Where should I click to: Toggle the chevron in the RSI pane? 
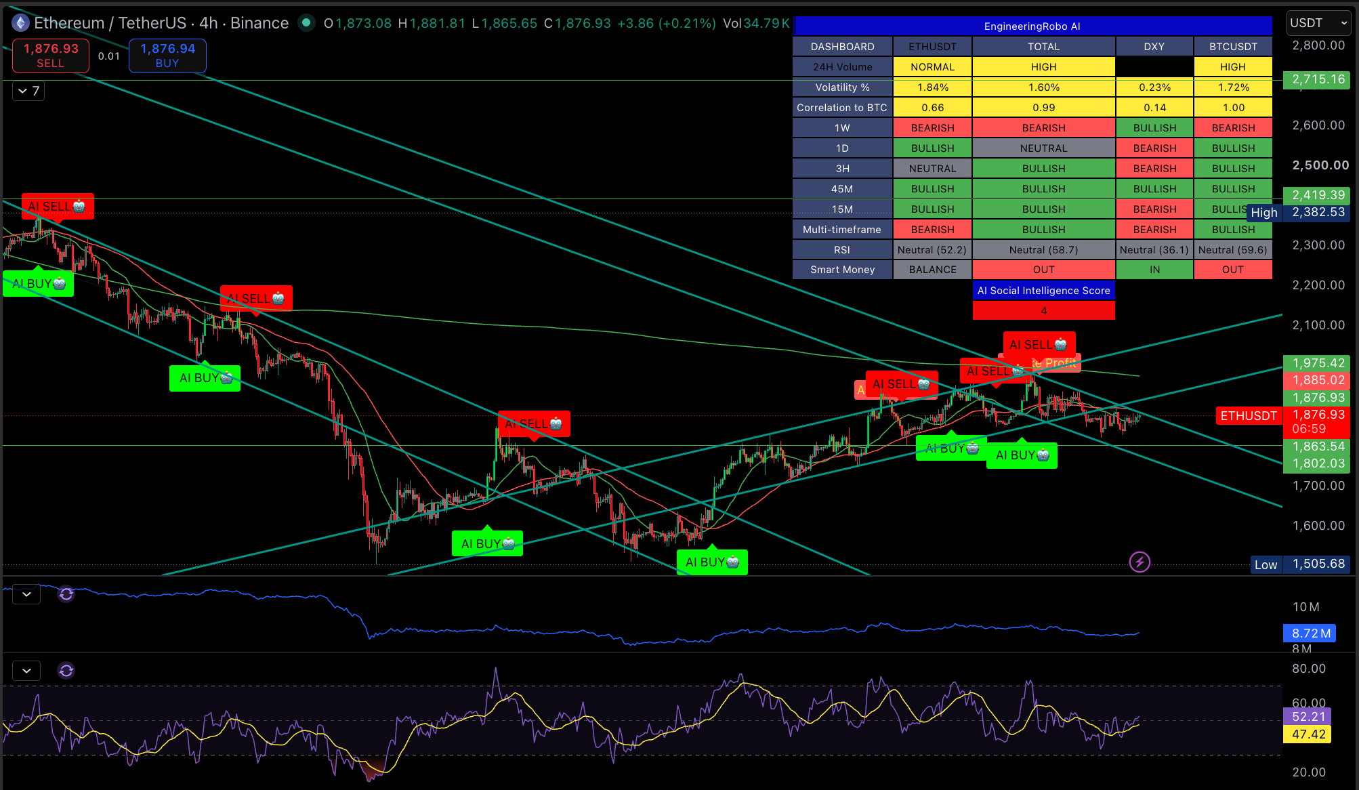click(x=26, y=671)
